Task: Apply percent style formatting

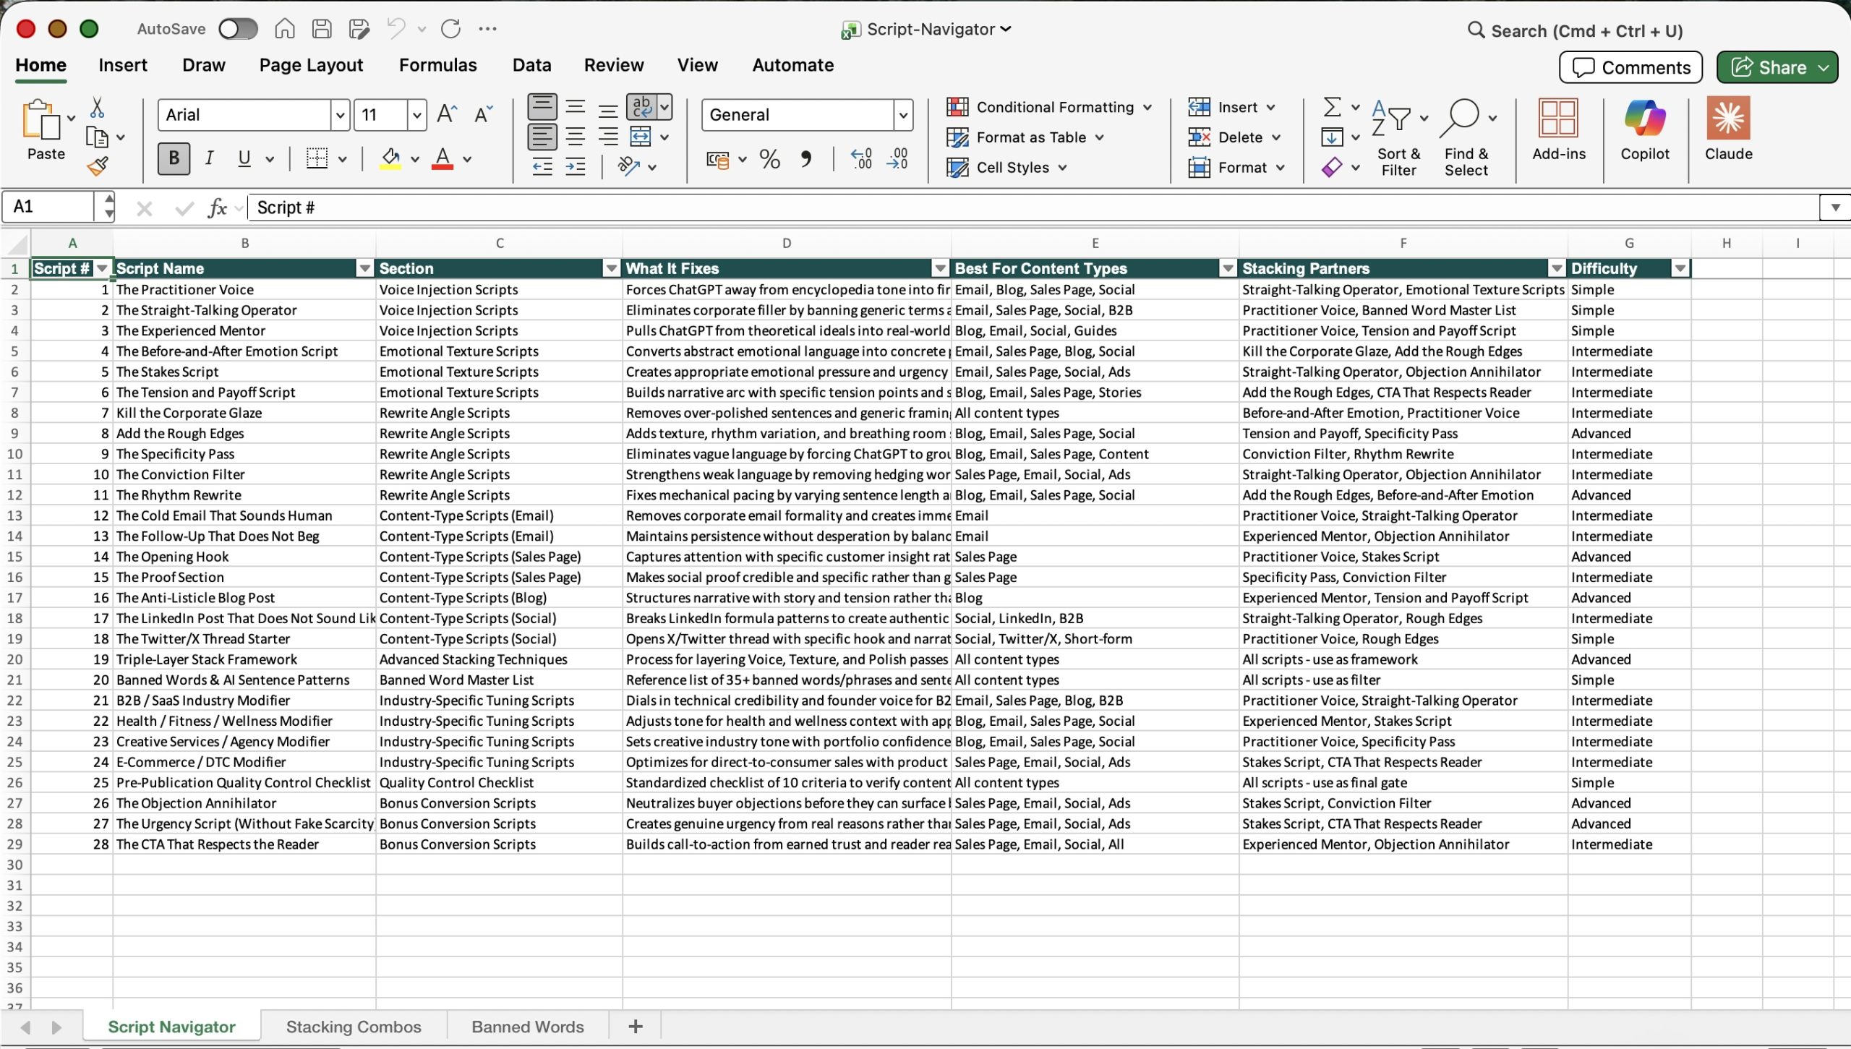Action: [x=769, y=159]
